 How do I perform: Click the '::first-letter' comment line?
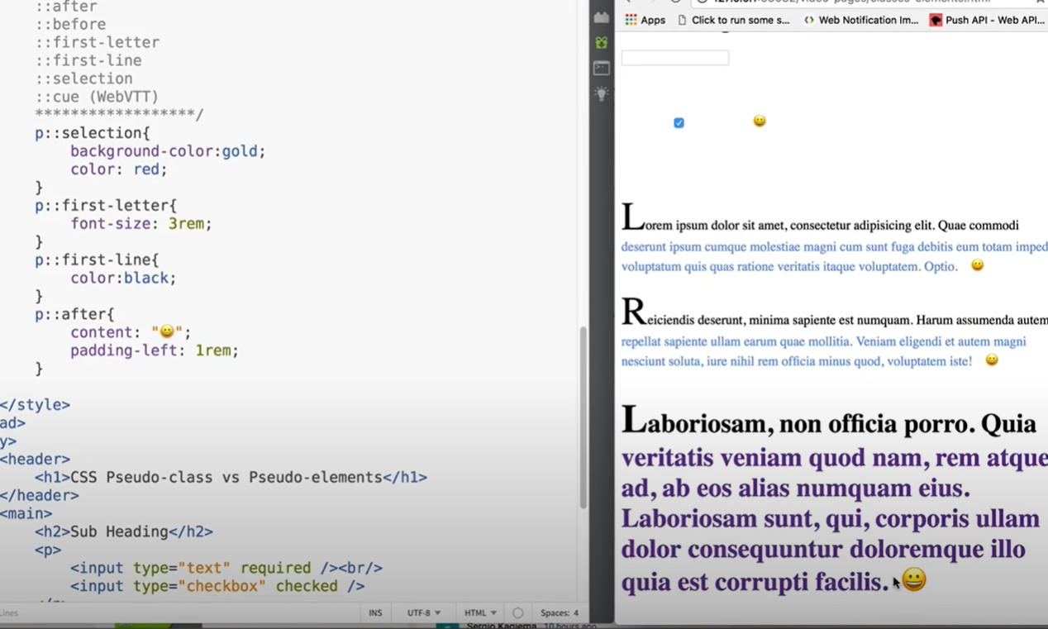98,42
